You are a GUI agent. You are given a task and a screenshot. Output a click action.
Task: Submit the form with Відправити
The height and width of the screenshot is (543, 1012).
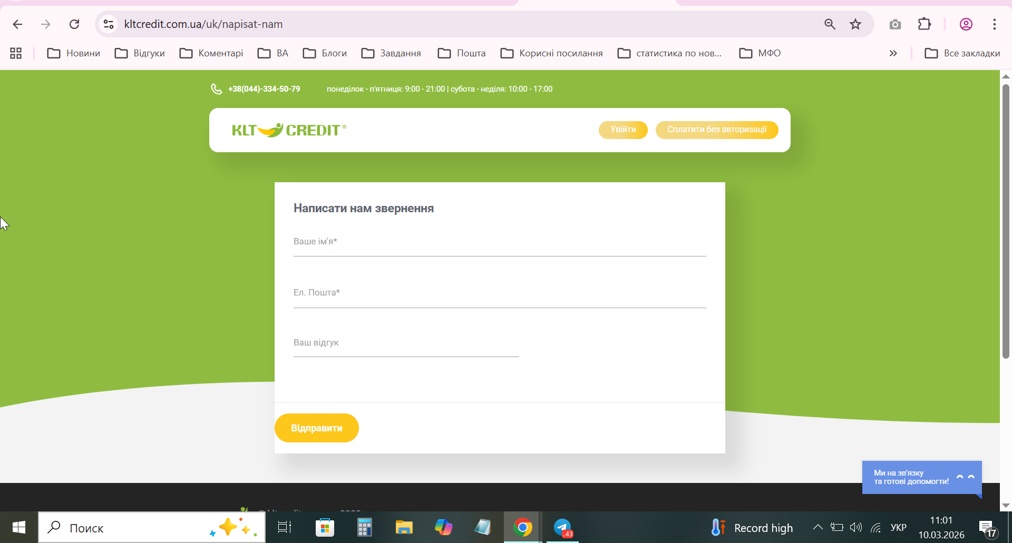click(317, 428)
